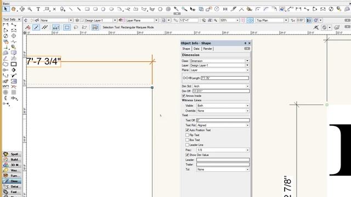Select the single Line tool
This screenshot has height=197, width=351.
(x=71, y=9)
